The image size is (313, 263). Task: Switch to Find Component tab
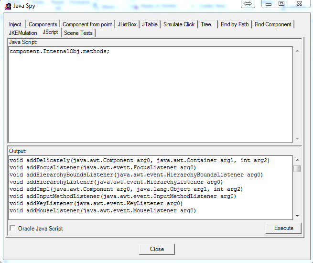273,24
